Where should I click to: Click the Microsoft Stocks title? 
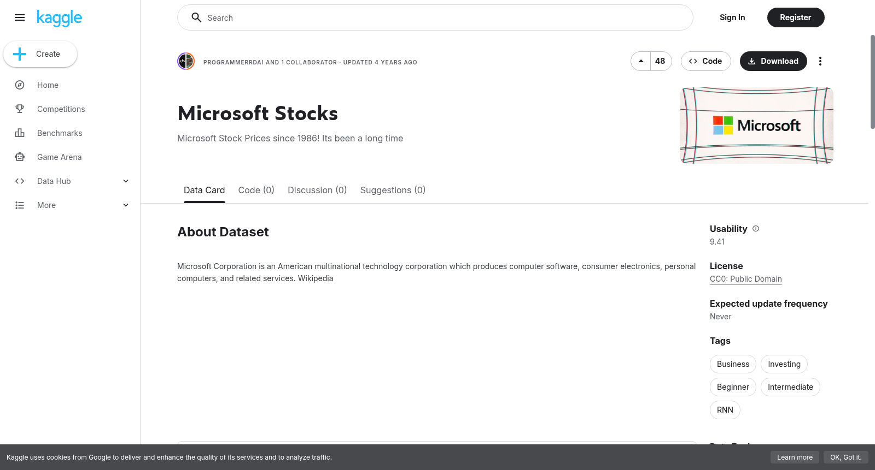(x=258, y=114)
